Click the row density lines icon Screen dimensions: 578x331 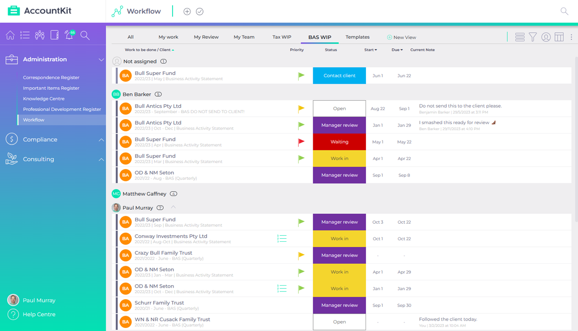pos(520,37)
